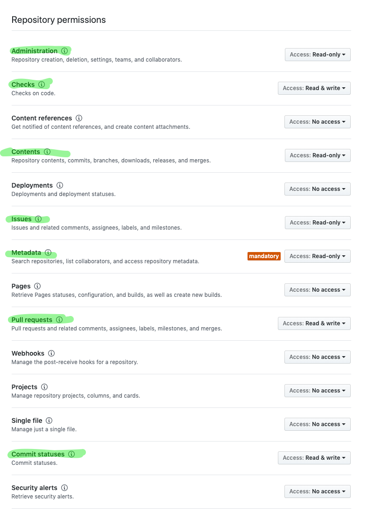
Task: Click the info icon beside Checks
Action: coord(42,84)
